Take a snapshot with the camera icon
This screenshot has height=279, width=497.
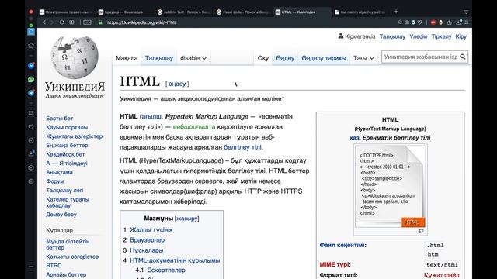coord(407,22)
